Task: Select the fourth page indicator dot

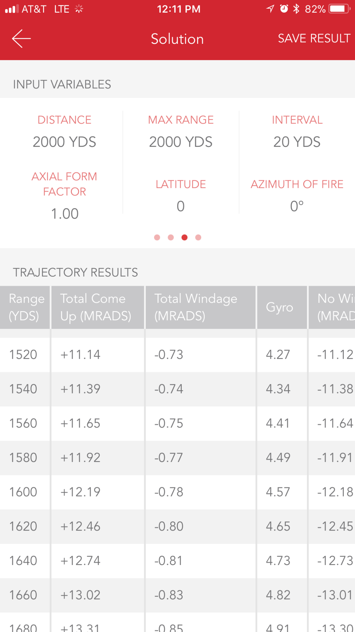Action: click(x=198, y=237)
